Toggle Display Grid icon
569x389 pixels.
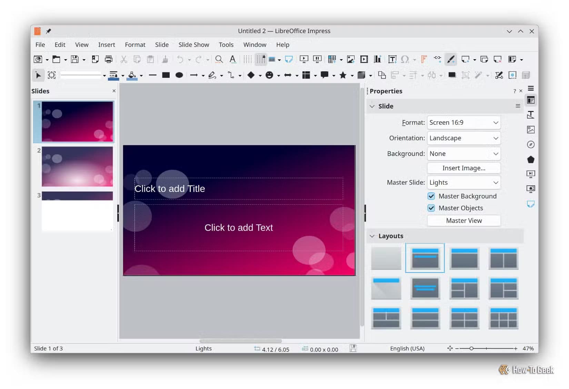[247, 59]
